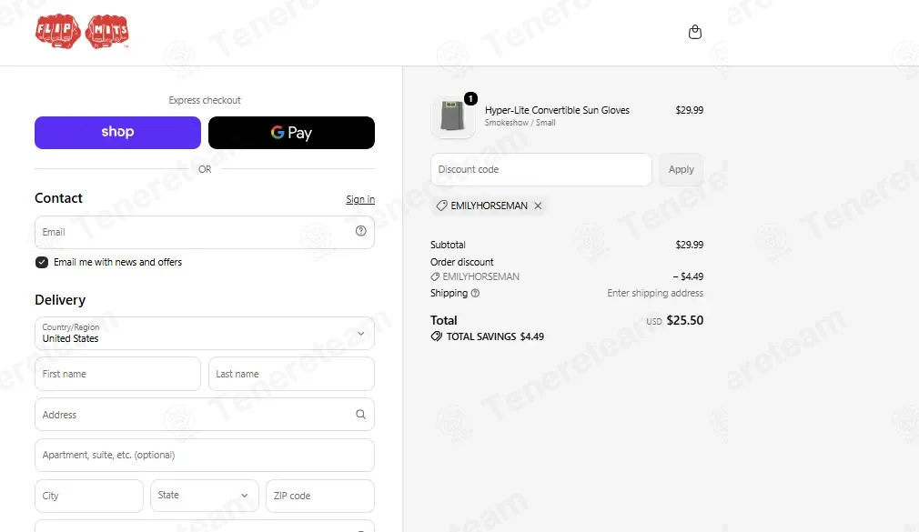Click the ZIP code input
Image resolution: width=919 pixels, height=532 pixels.
(x=320, y=495)
